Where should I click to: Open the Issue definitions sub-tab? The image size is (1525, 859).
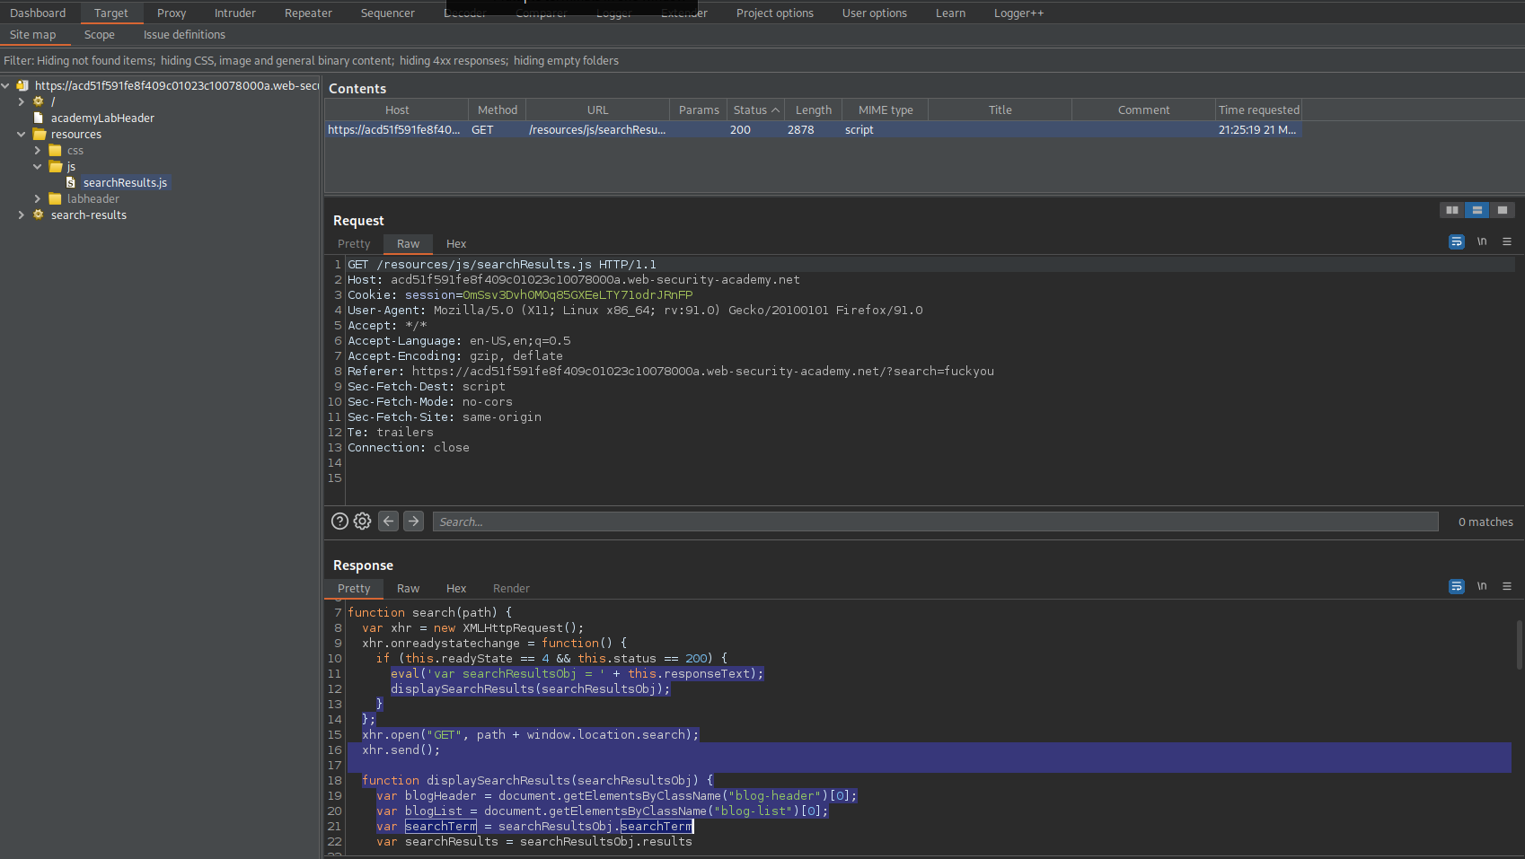coord(184,35)
